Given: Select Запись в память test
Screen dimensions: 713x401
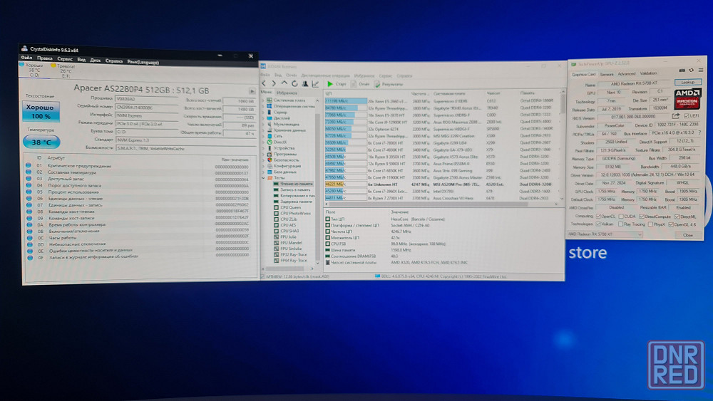Looking at the screenshot, I should click(x=292, y=189).
